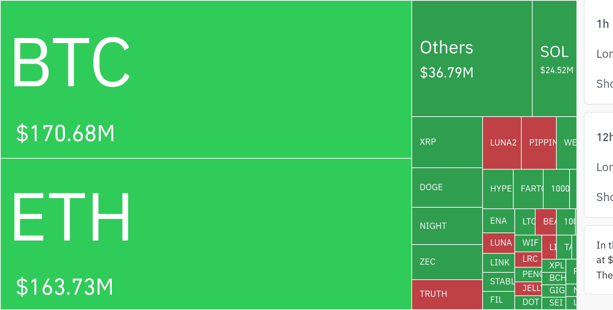Select the LINK tile
Screen dimensions: 613x310
[x=498, y=262]
